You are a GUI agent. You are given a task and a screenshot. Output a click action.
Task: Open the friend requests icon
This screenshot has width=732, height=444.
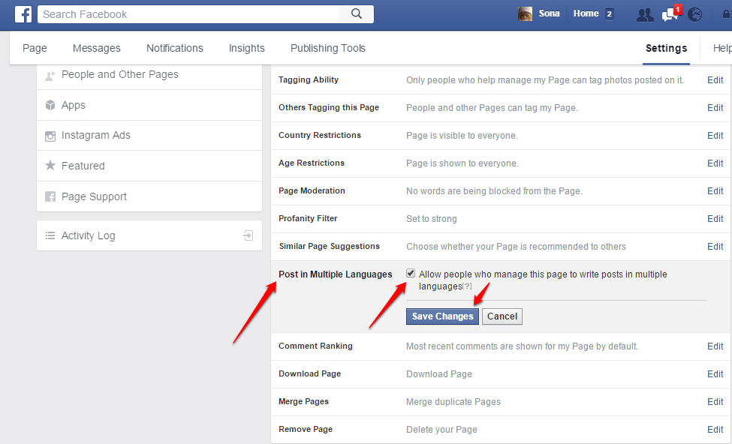tap(645, 15)
